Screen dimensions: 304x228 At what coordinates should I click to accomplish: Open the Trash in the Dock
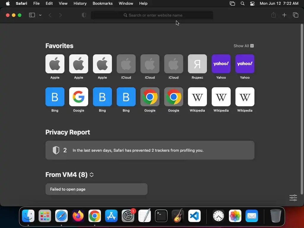click(x=276, y=216)
